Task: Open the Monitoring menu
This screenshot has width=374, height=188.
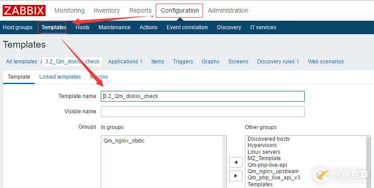Action: [x=69, y=10]
